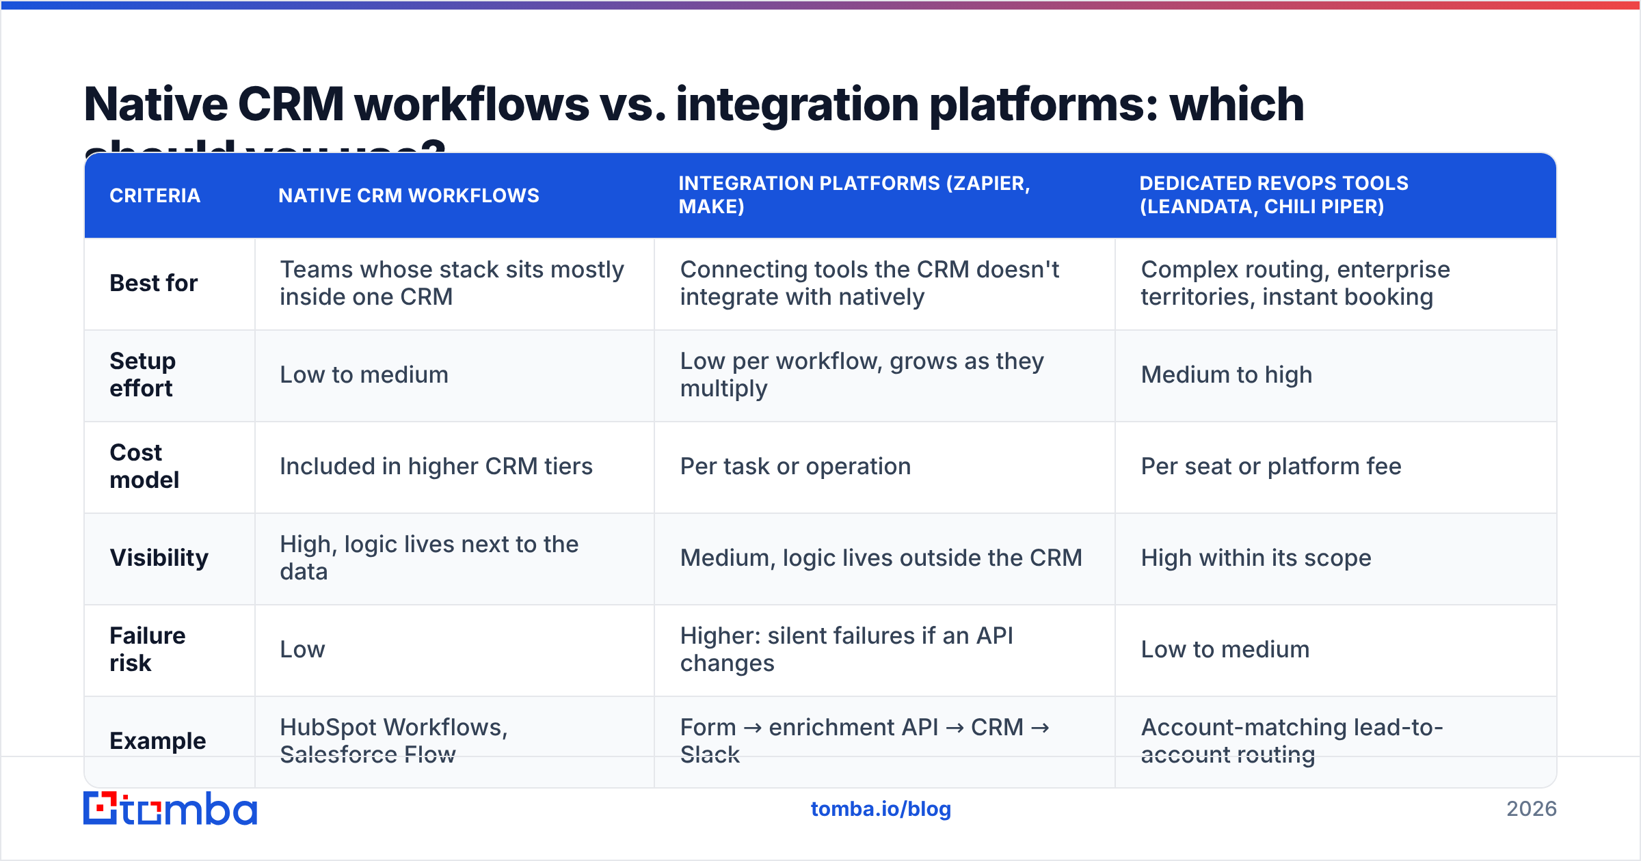Click 'Form → enrichment API → CRM → Slack'
This screenshot has height=861, width=1641.
[865, 741]
